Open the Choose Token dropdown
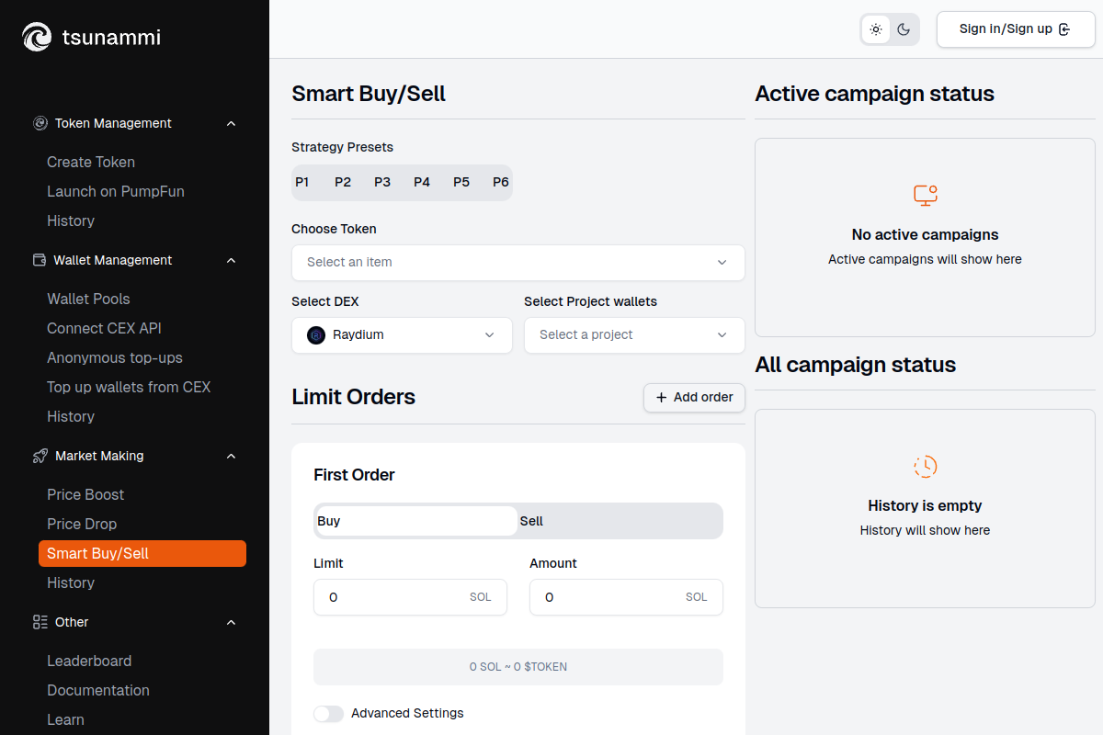Image resolution: width=1103 pixels, height=735 pixels. tap(518, 263)
